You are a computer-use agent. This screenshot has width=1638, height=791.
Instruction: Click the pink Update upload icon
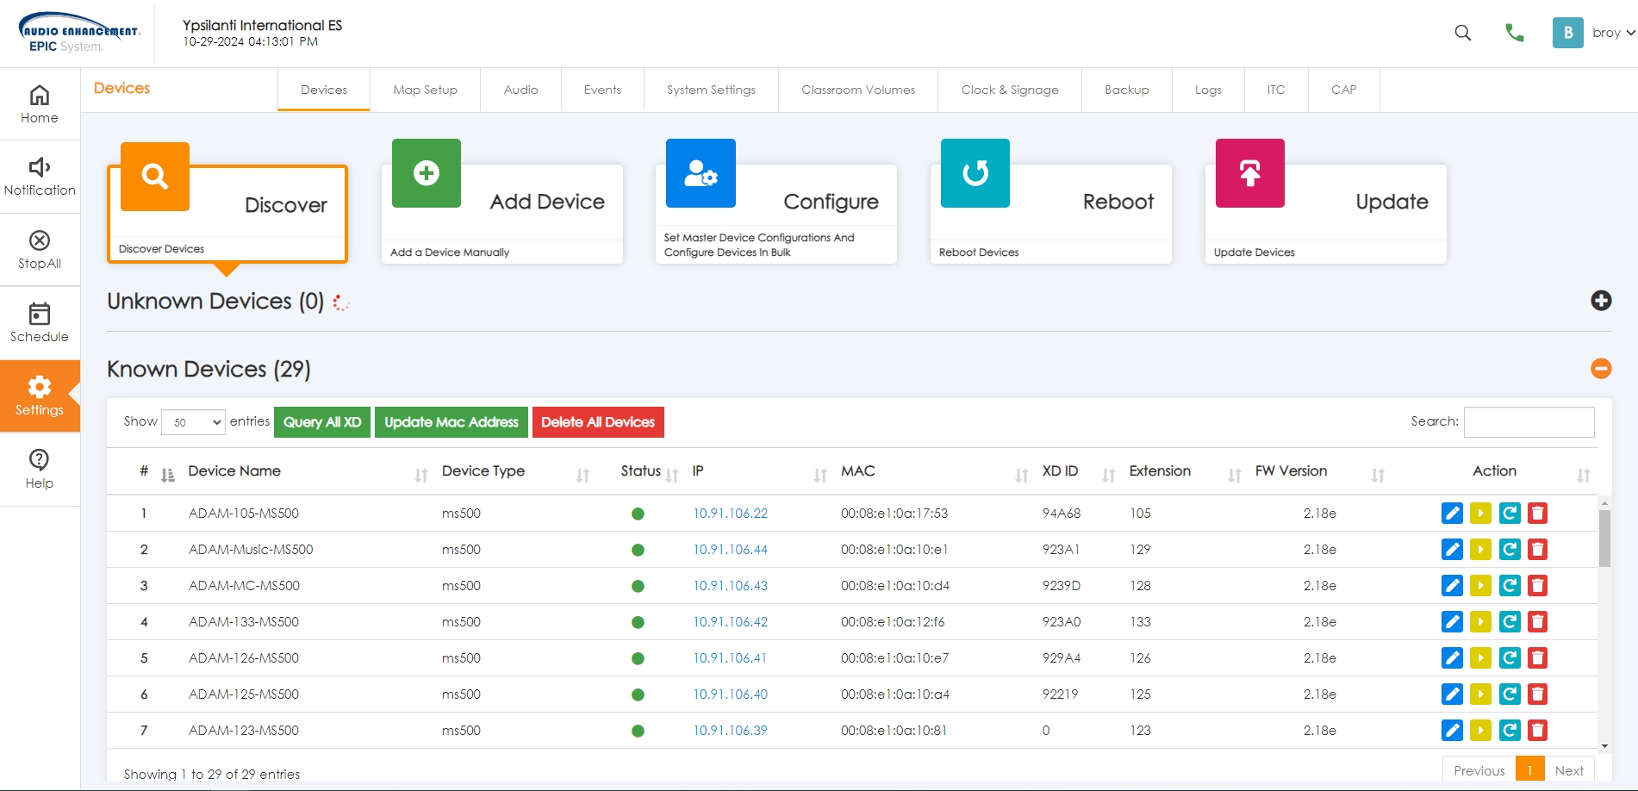pos(1249,173)
